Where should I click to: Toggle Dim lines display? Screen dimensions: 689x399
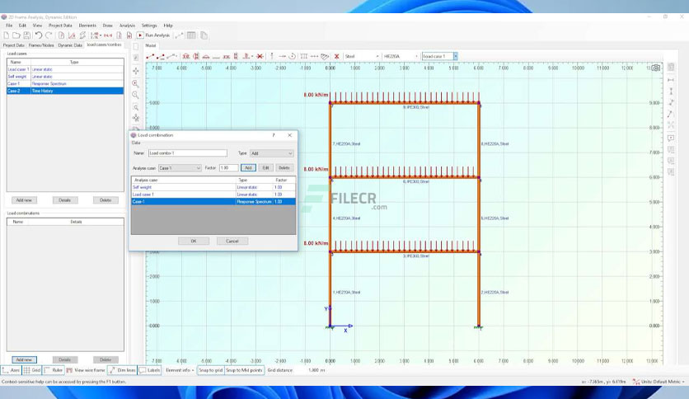tap(123, 370)
